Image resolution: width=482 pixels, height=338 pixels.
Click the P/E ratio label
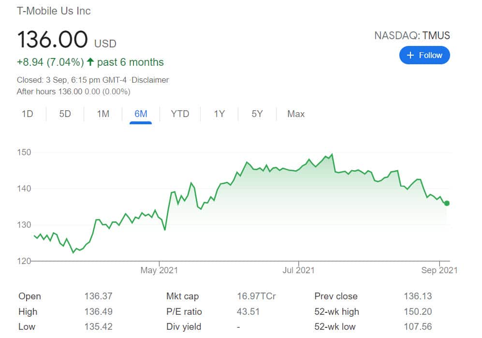(184, 311)
